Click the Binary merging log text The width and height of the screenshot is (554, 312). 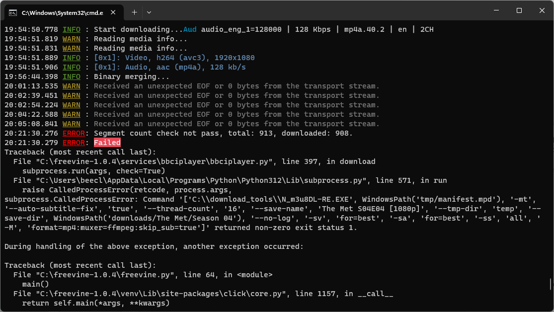point(132,77)
